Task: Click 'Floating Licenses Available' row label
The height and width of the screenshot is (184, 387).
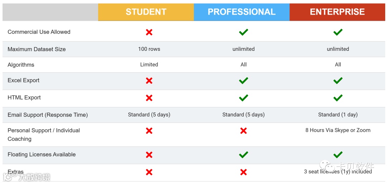Action: click(42, 155)
